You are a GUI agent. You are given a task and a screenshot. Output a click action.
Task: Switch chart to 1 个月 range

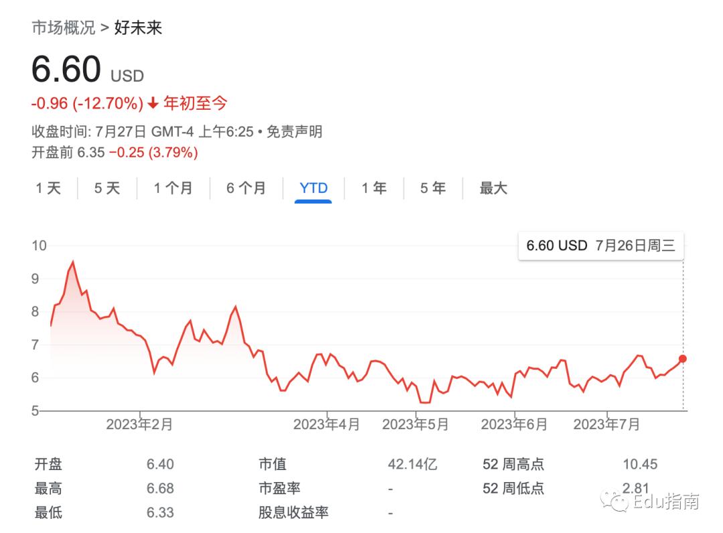[x=173, y=188]
